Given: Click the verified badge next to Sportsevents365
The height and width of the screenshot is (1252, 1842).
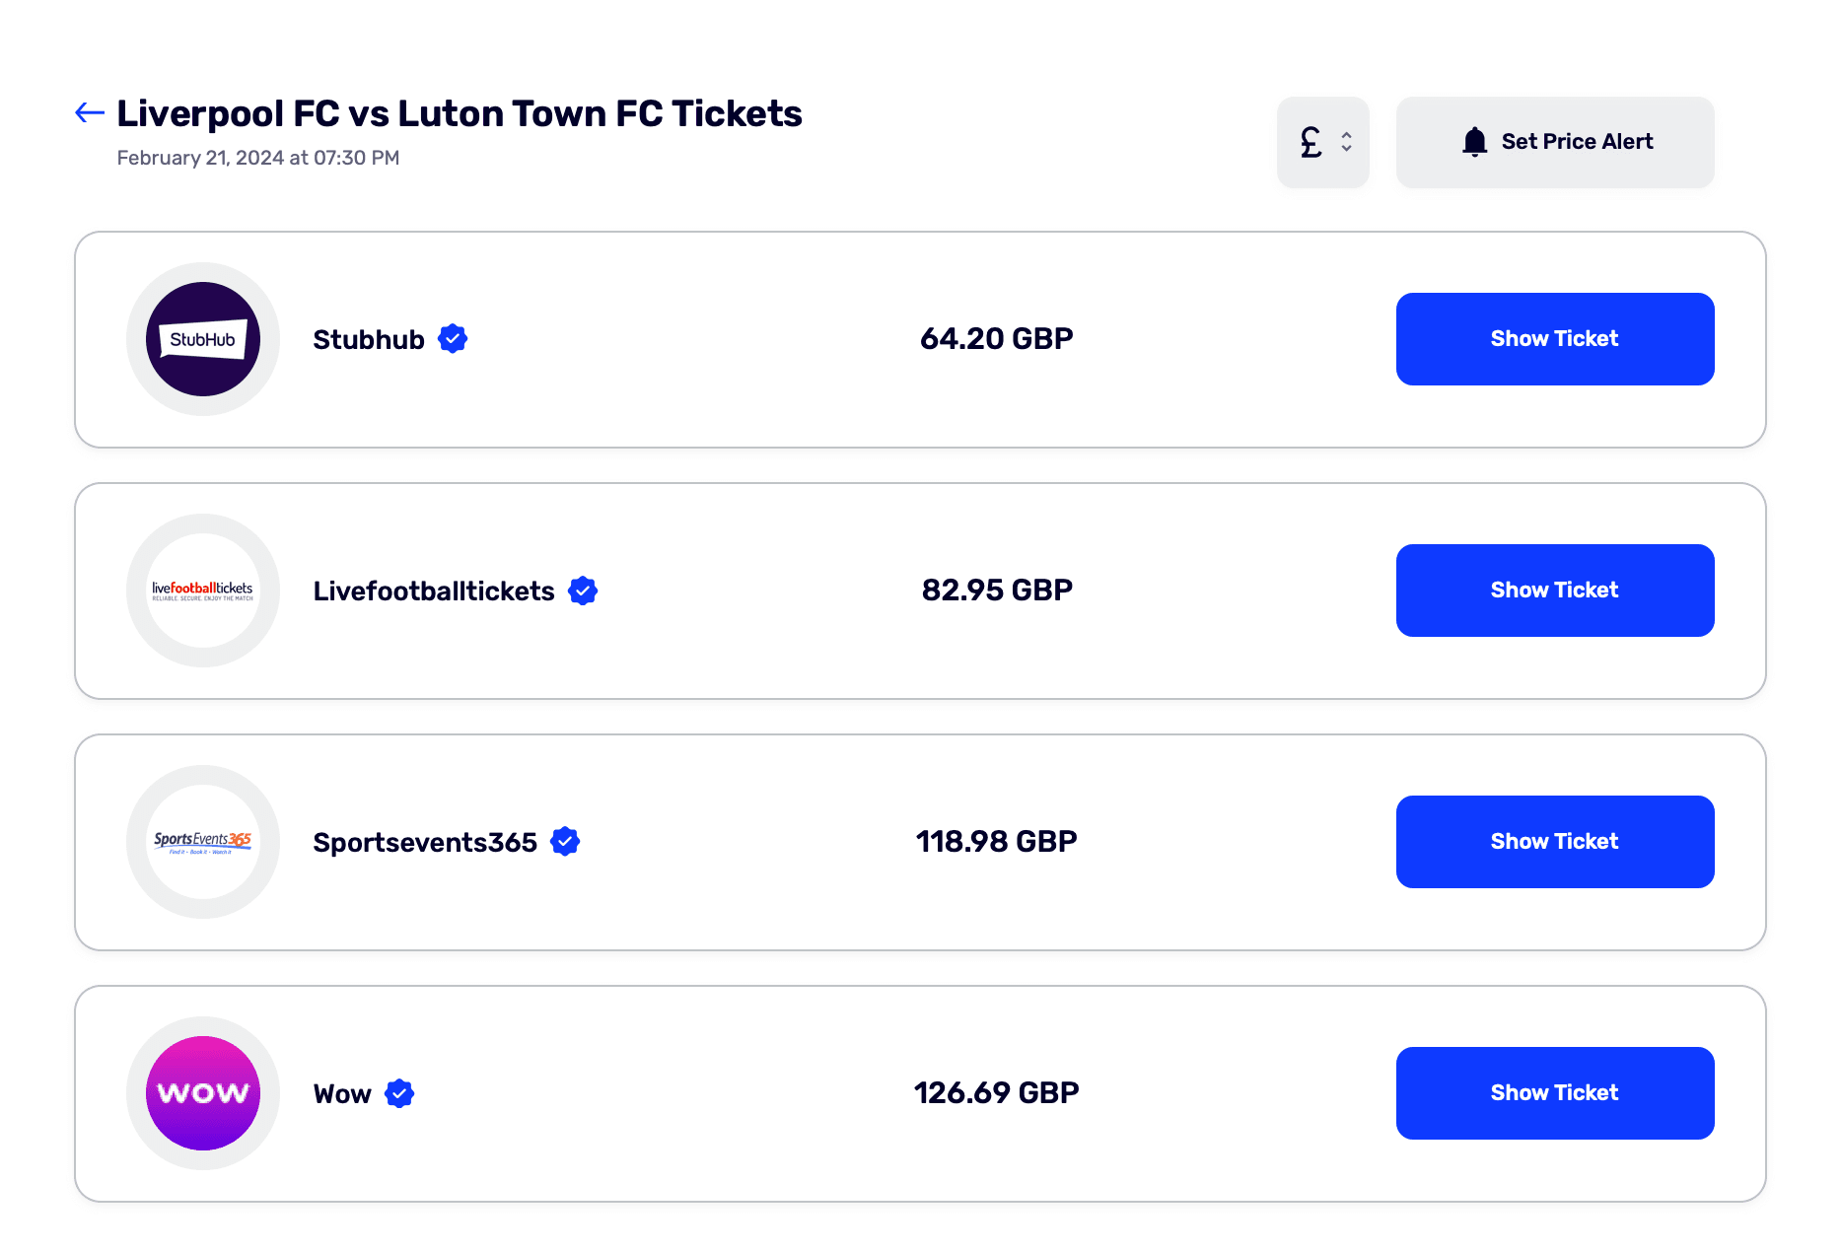Looking at the screenshot, I should pos(565,842).
